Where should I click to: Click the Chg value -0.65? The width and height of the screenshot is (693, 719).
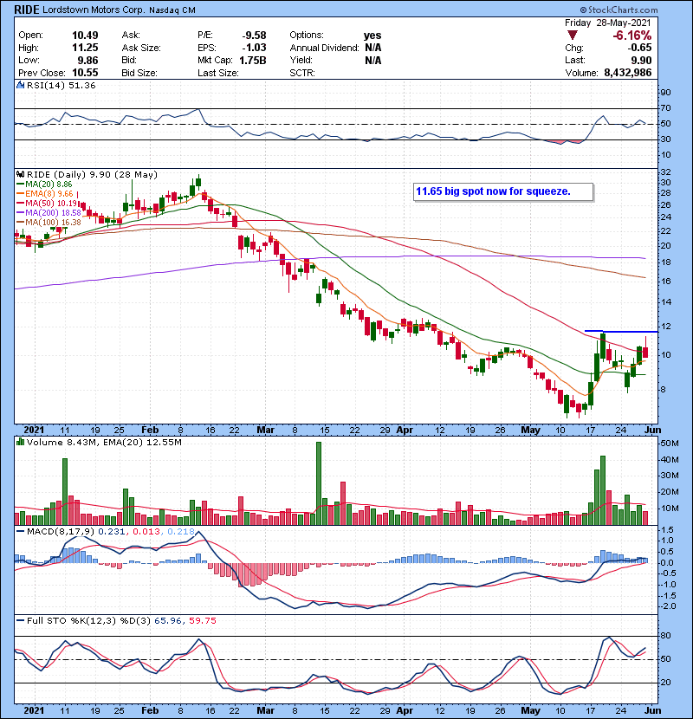pos(639,48)
